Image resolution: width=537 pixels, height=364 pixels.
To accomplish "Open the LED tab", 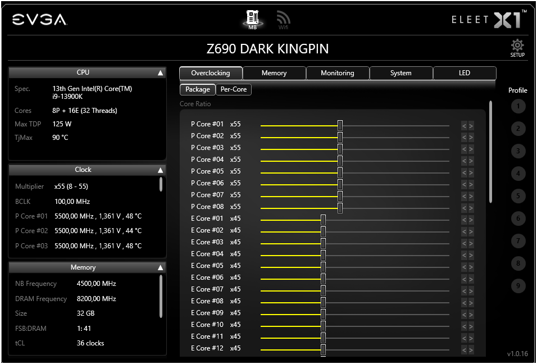I will [x=465, y=73].
